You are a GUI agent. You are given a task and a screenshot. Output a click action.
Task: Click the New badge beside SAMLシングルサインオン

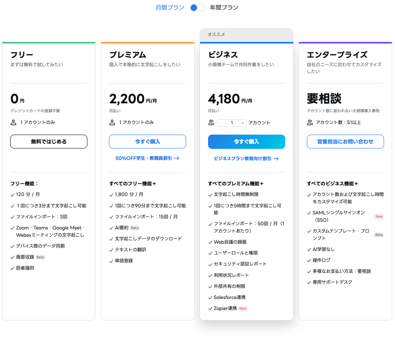pos(379,216)
